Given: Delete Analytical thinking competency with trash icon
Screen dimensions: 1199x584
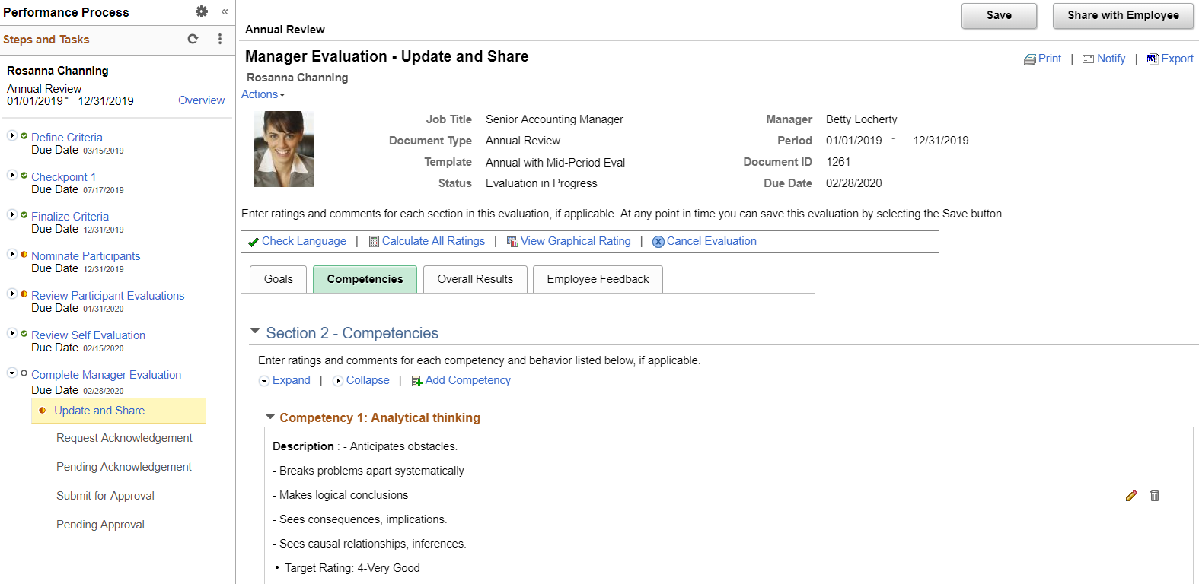Looking at the screenshot, I should tap(1155, 496).
